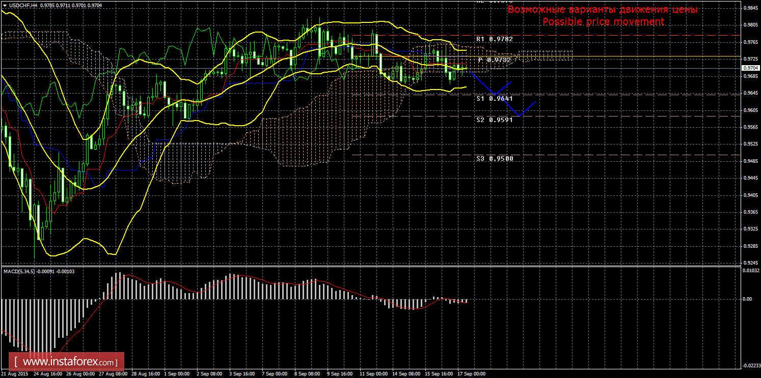Click the 27 Aug 08:00 time label
This screenshot has width=761, height=378.
[114, 374]
